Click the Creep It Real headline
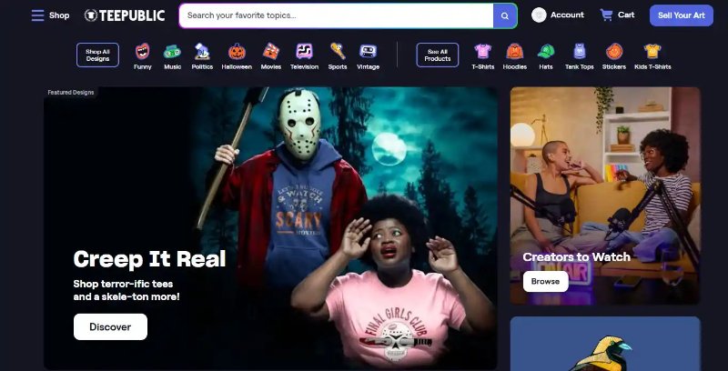Viewport: 728px width, 371px height. click(149, 259)
